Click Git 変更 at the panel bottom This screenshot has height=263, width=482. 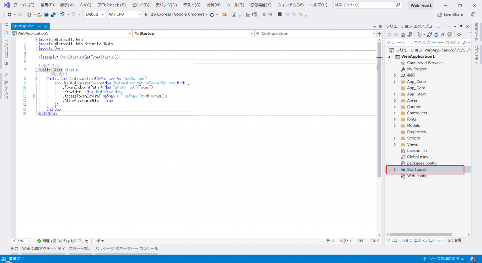pyautogui.click(x=454, y=240)
